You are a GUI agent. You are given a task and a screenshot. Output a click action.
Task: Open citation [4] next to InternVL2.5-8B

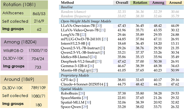point(88,44)
